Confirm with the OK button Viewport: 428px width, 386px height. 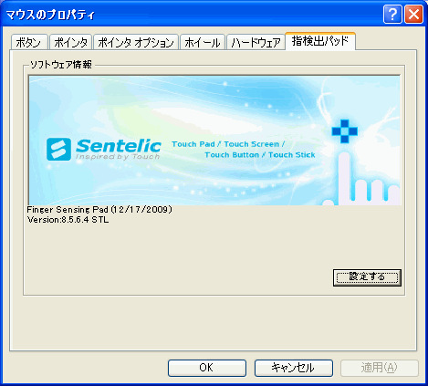207,368
